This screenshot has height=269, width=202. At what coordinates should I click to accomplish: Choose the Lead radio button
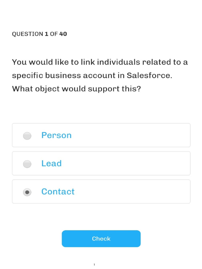(x=27, y=164)
